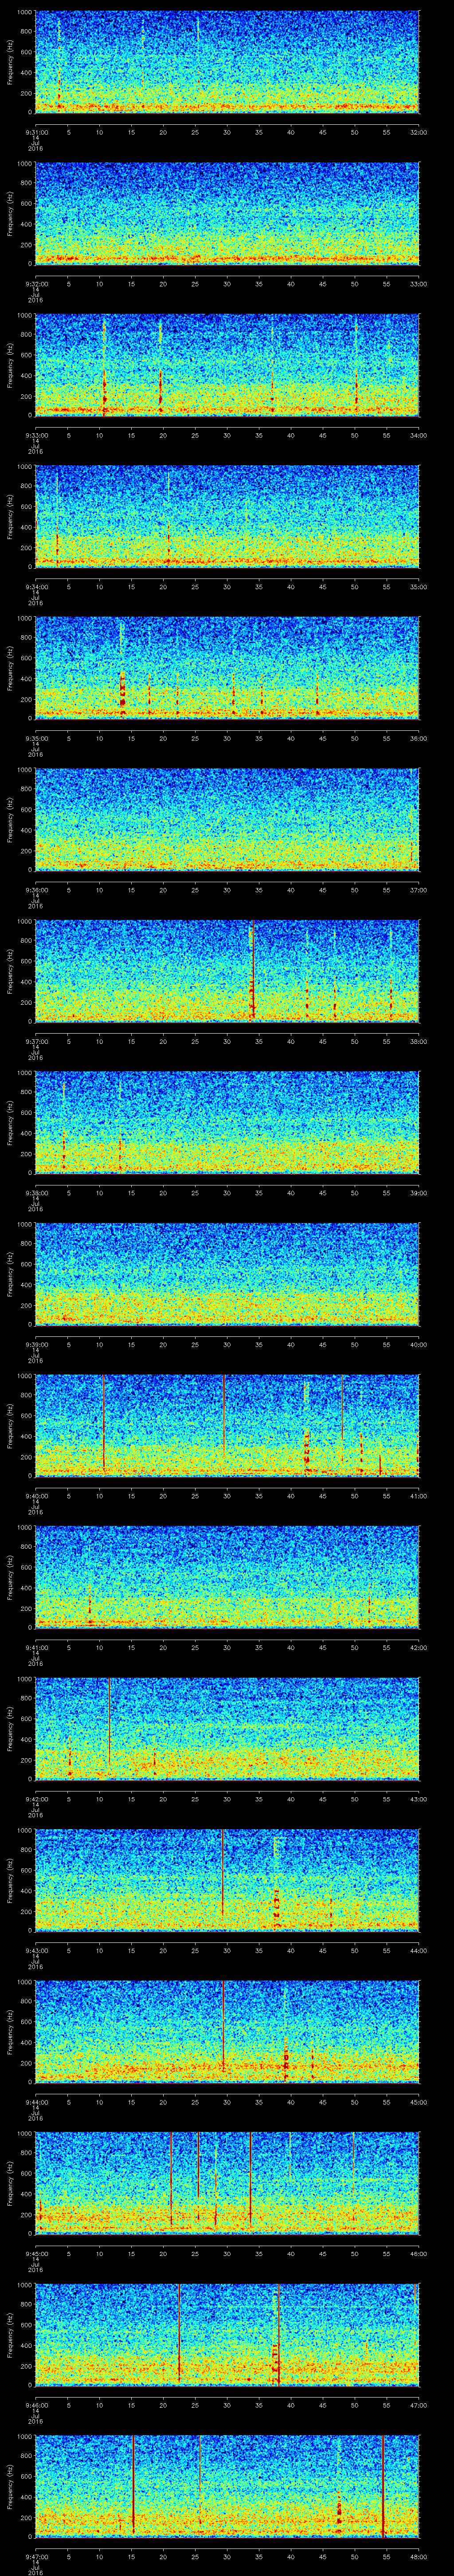The height and width of the screenshot is (2576, 454).
Task: Click the spectrogram panel starting at 9:43:00
Action: coord(227,1879)
